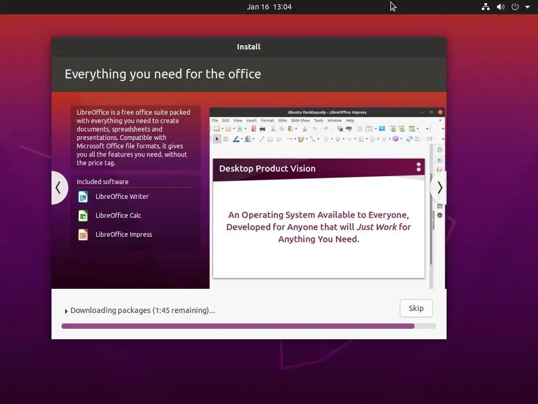Image resolution: width=538 pixels, height=404 pixels.
Task: Click the "Downloading packages (1:45 remaining)..." text
Action: [x=143, y=310]
